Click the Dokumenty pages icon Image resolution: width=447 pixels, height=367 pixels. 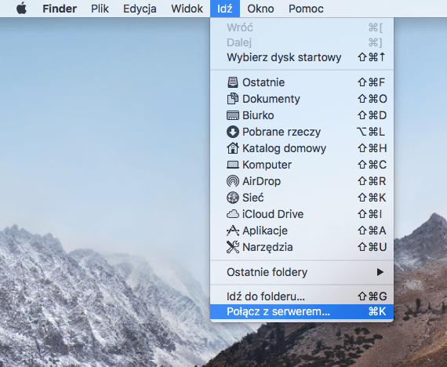pos(233,99)
